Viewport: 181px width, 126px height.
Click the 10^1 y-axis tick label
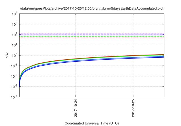point(14,45)
